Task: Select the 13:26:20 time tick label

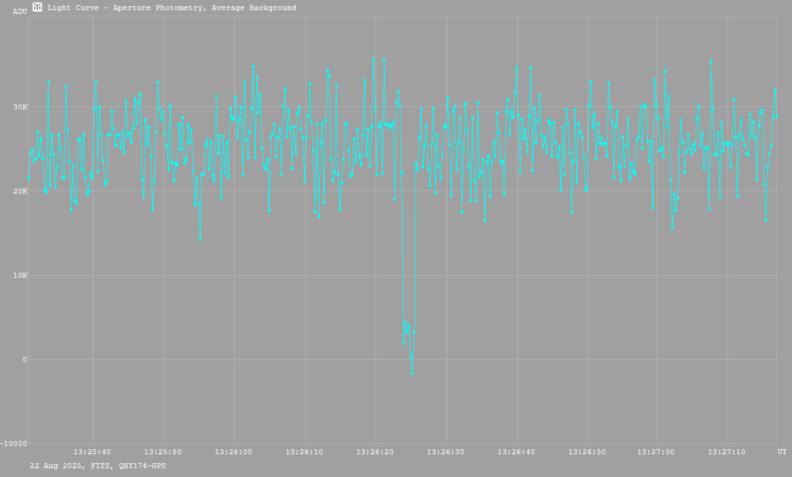Action: coord(375,452)
